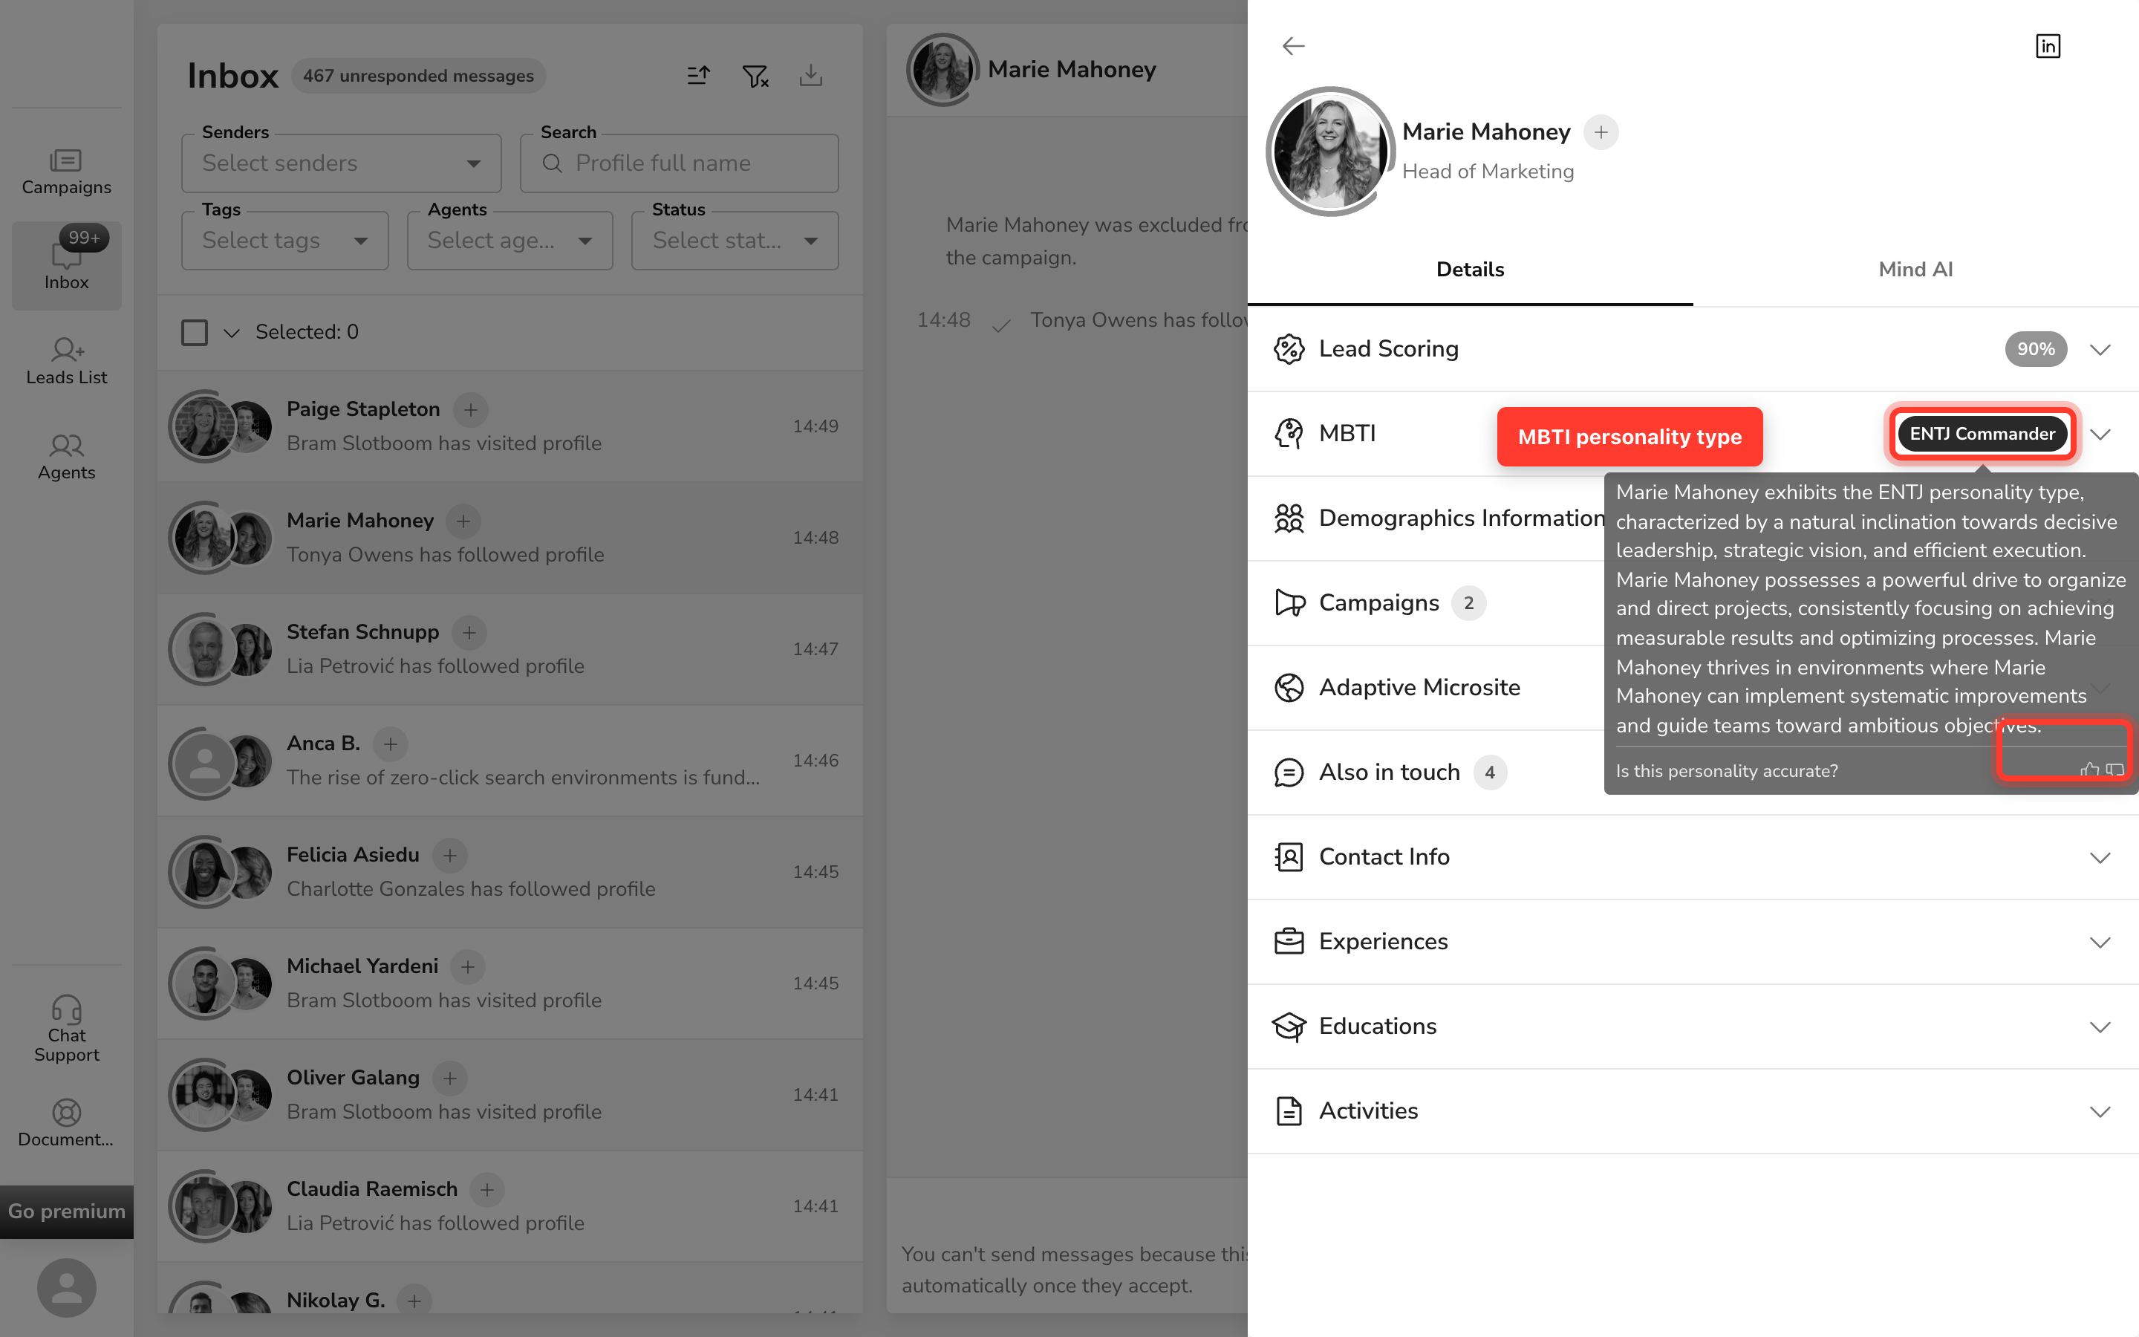Open Campaigns in the left sidebar

(x=66, y=172)
